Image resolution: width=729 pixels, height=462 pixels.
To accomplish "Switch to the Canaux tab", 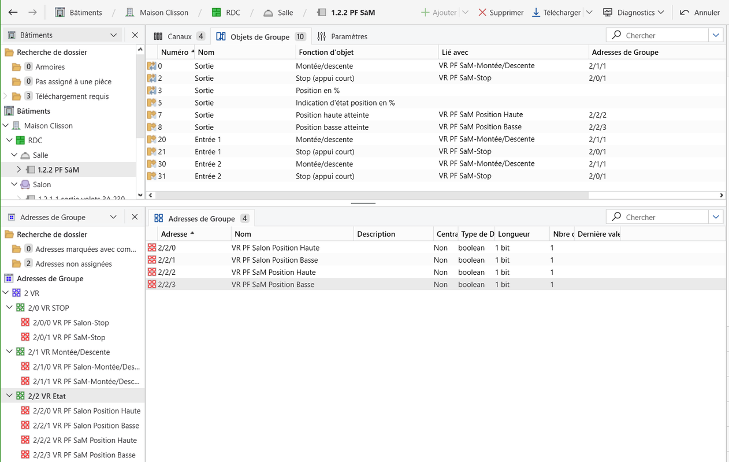I will 179,36.
